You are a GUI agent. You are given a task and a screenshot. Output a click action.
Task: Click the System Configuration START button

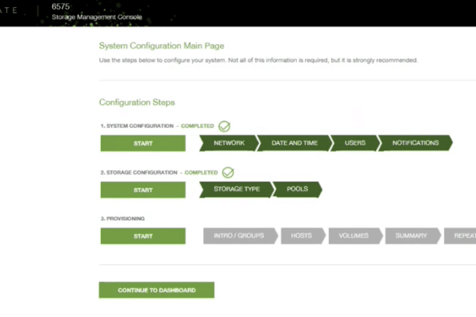[x=143, y=143]
